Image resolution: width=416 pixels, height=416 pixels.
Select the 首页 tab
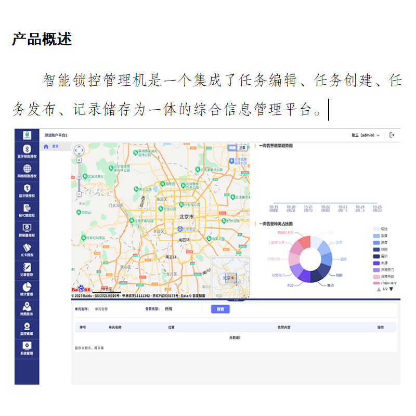(53, 146)
